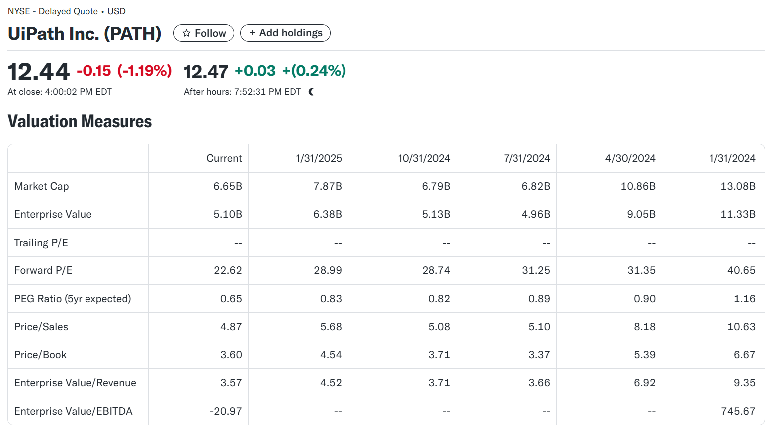This screenshot has width=773, height=433.
Task: Click EV/Revenue value 9.35
Action: pyautogui.click(x=745, y=383)
